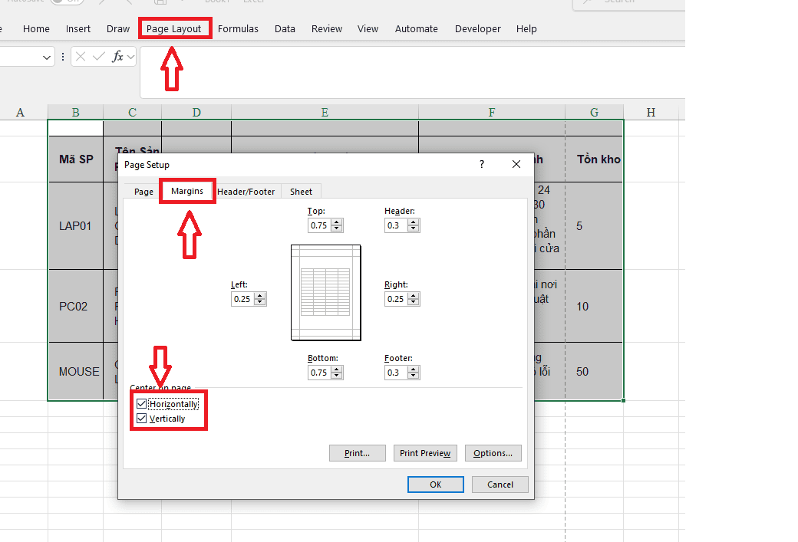Click the Print... button

(x=358, y=453)
